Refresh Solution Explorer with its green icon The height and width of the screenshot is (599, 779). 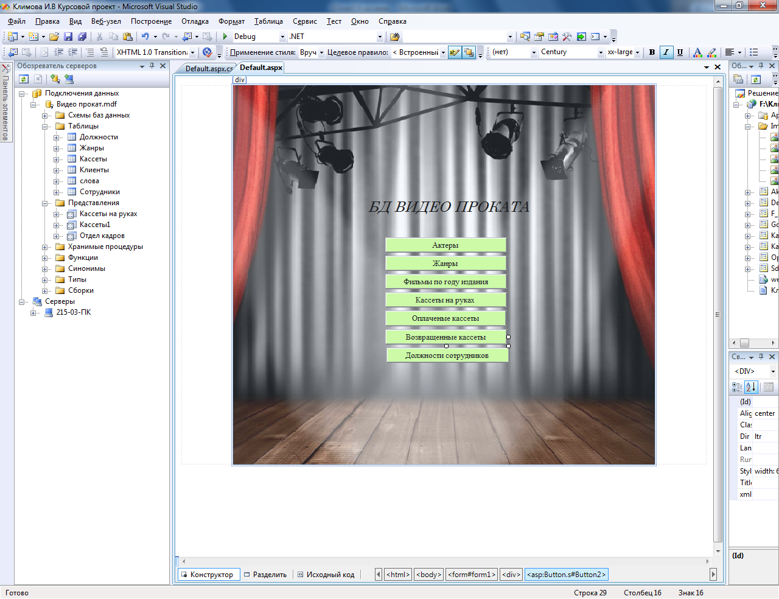[x=756, y=79]
